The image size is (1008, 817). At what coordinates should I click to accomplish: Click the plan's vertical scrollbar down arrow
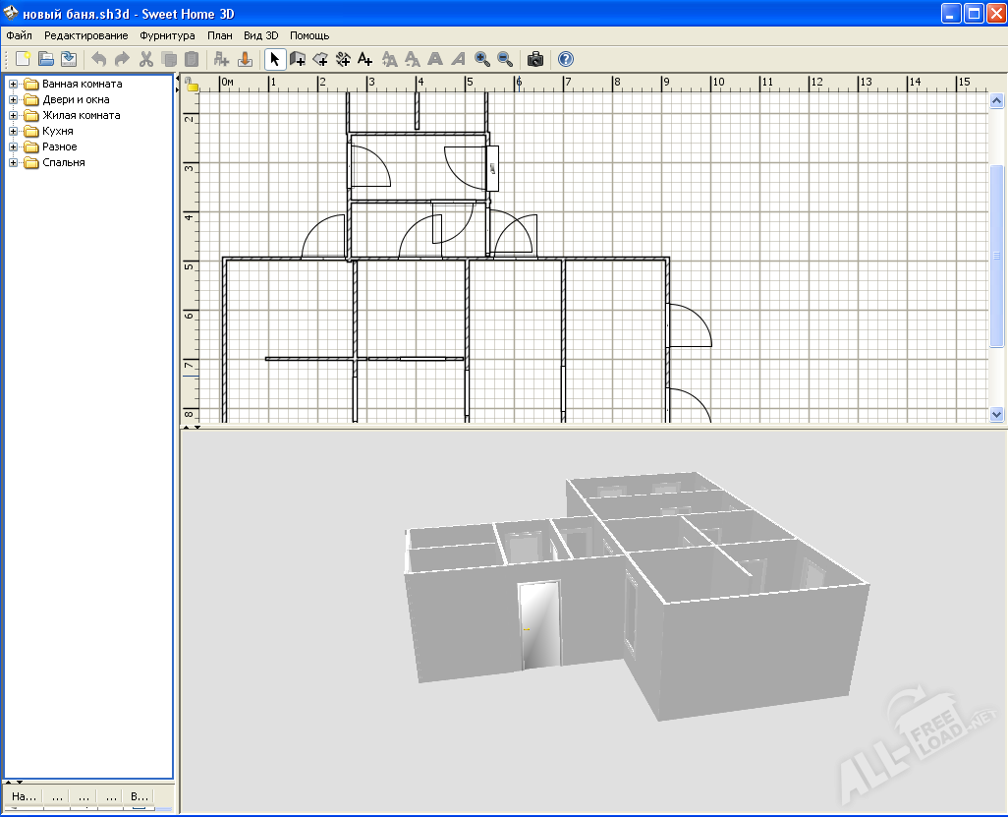coord(996,414)
